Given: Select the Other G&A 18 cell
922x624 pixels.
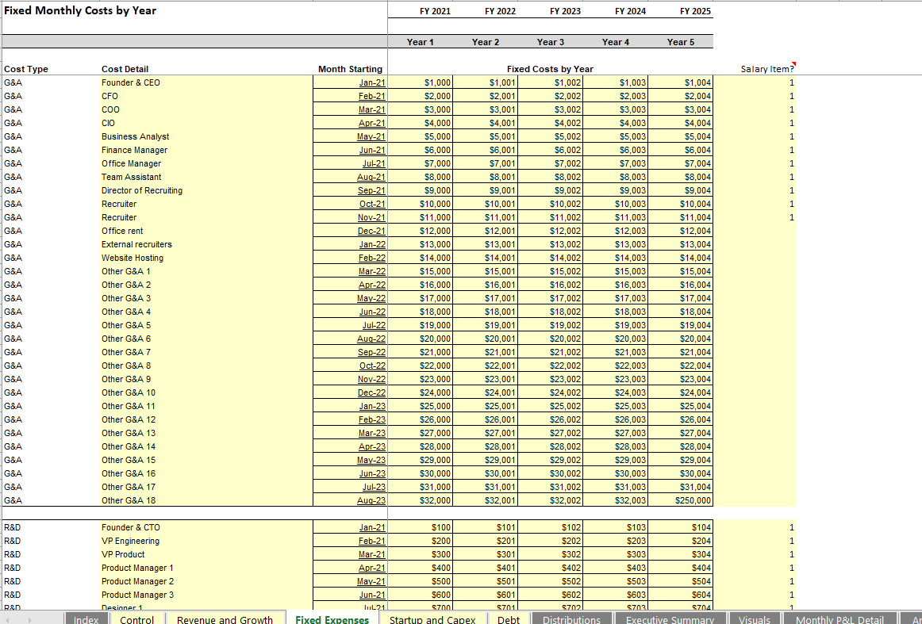Looking at the screenshot, I should click(x=206, y=500).
